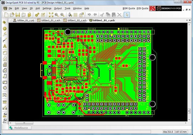193x135 pixels.
Task: Click the Redo arrow icon
Action: point(95,15)
